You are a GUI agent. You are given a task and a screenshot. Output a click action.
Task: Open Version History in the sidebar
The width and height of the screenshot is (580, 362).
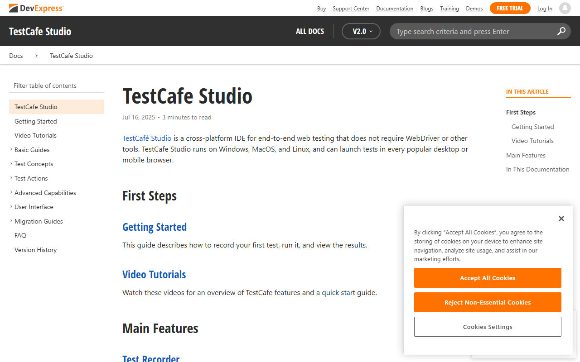pos(35,250)
